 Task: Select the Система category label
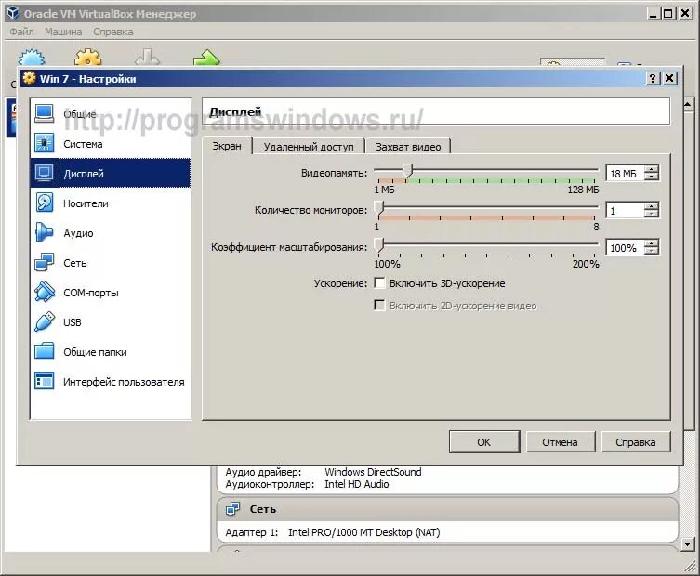pos(83,144)
